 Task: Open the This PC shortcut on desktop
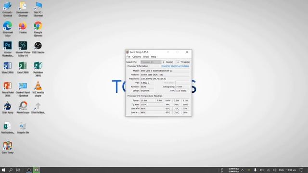tap(38, 9)
